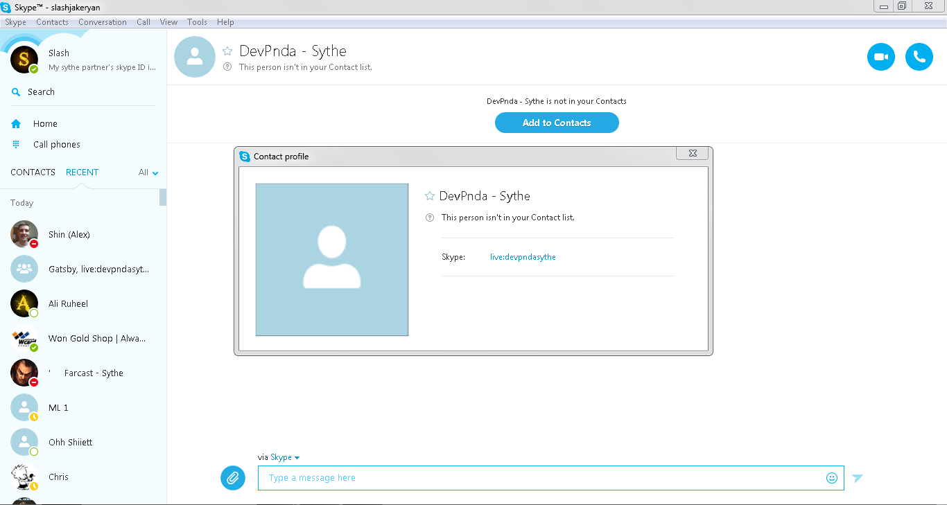This screenshot has height=505, width=947.
Task: Click the contact list scrollbar
Action: point(163,197)
